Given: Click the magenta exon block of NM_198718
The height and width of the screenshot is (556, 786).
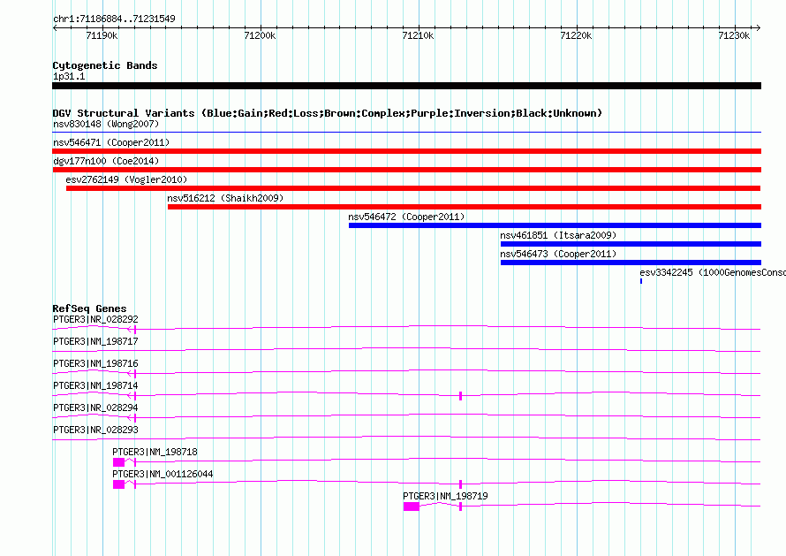Looking at the screenshot, I should [x=119, y=462].
